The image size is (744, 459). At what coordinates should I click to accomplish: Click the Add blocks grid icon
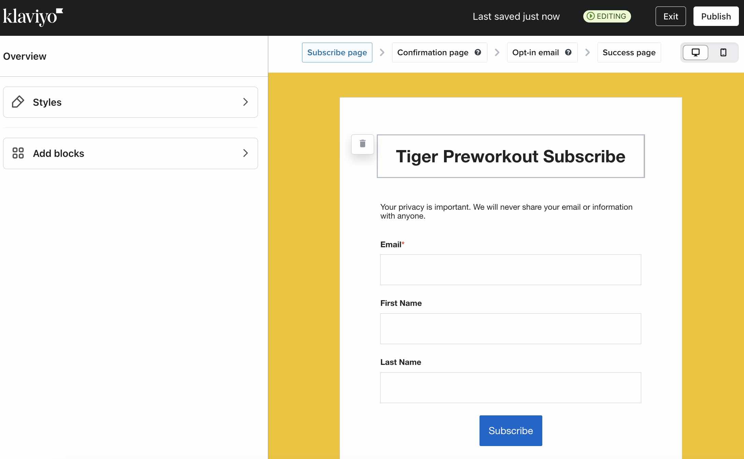pyautogui.click(x=18, y=153)
